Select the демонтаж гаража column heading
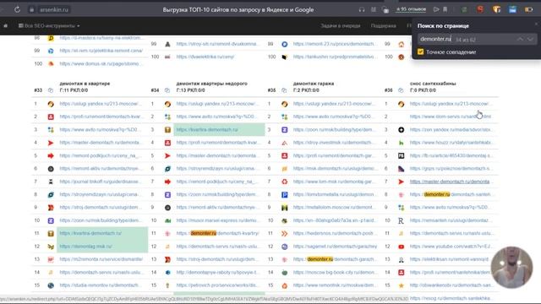Screen dimensions: 541x304 coord(314,84)
